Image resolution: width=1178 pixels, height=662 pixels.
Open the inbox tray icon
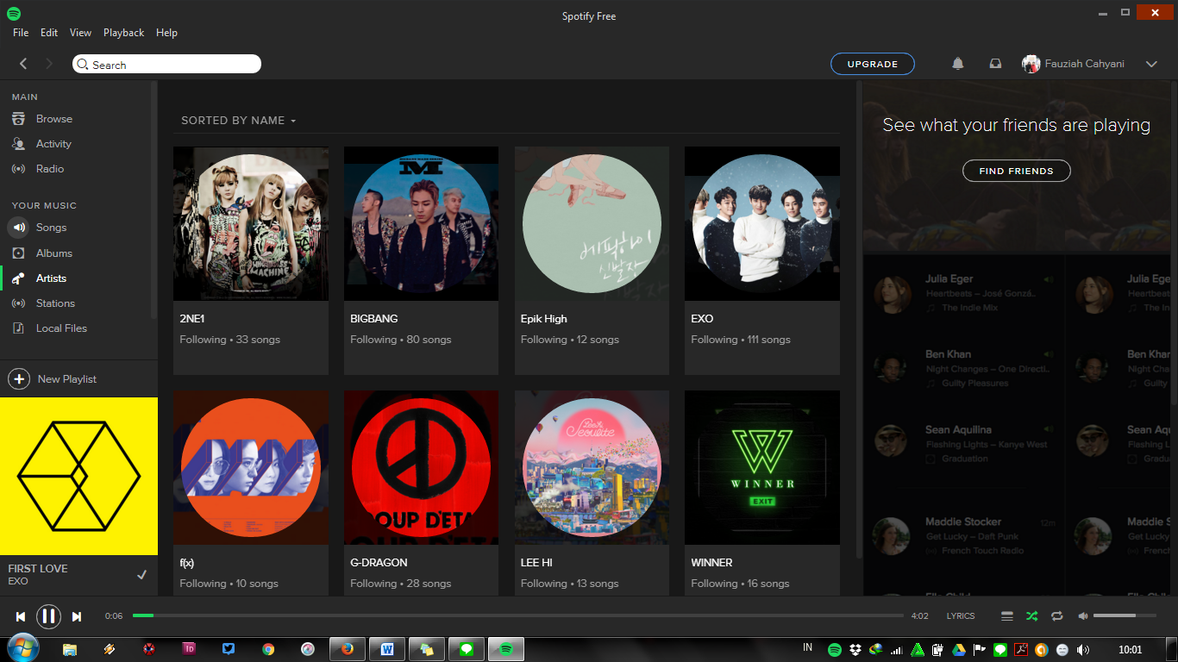tap(995, 64)
